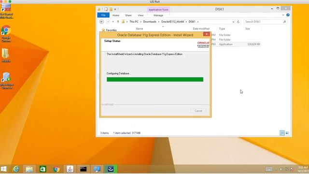This screenshot has width=309, height=174.
Task: Open the Manage ribbon tab
Action: point(158,15)
